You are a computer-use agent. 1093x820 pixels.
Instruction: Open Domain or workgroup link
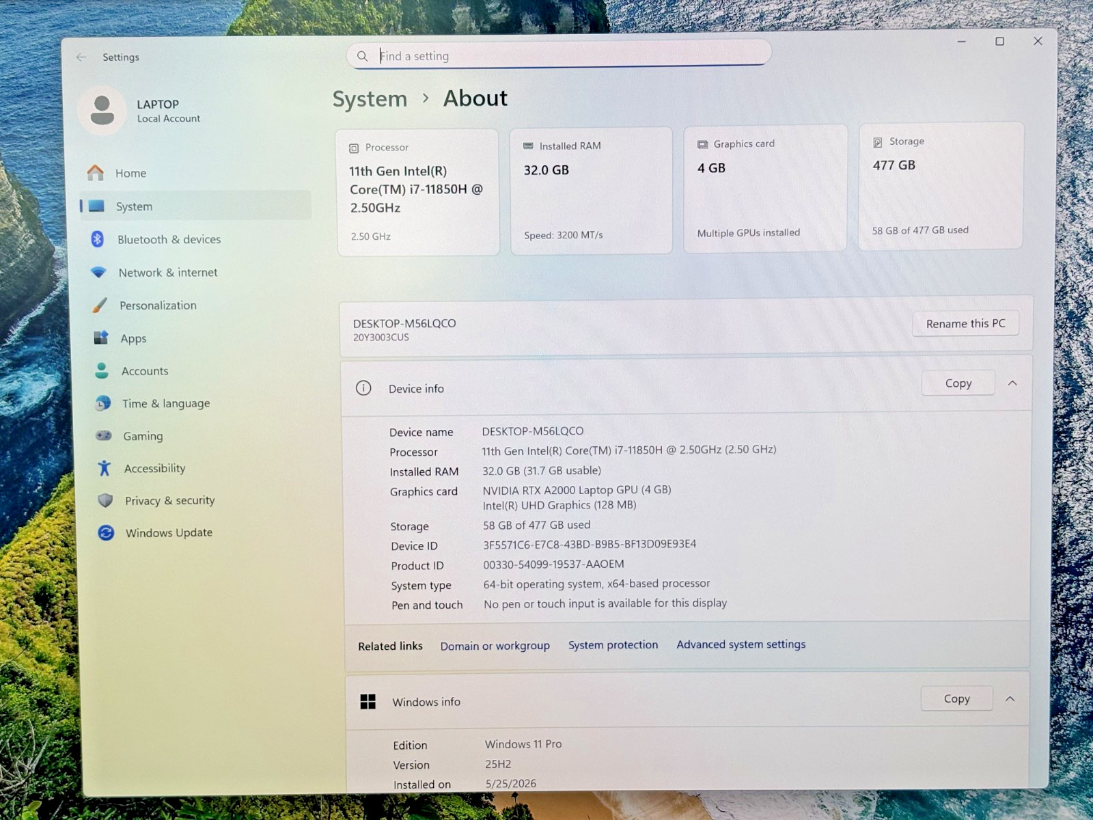click(495, 646)
